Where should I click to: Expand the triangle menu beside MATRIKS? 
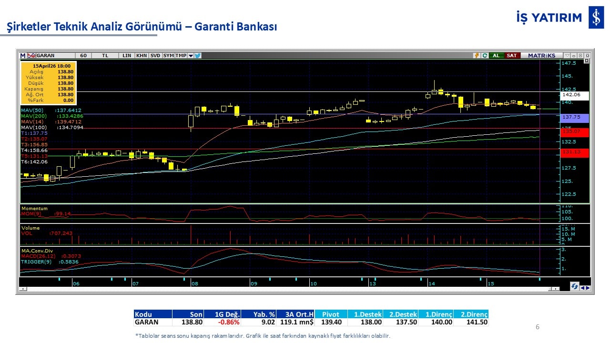(x=567, y=55)
